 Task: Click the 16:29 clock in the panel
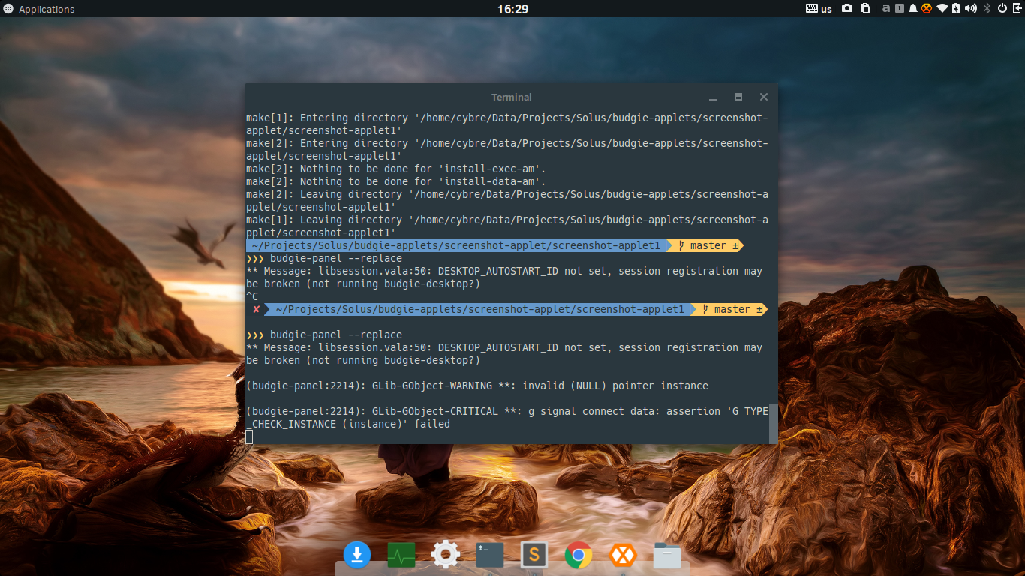(512, 9)
